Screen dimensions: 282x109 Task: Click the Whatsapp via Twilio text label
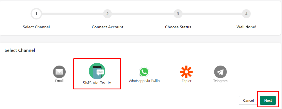[144, 81]
